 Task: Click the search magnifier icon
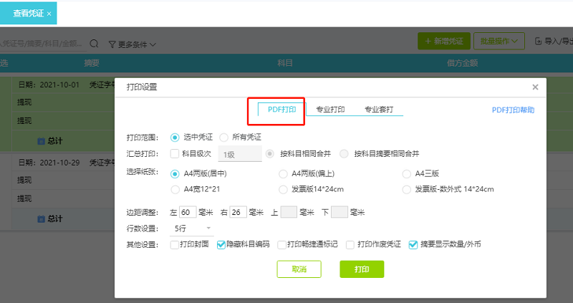point(94,44)
